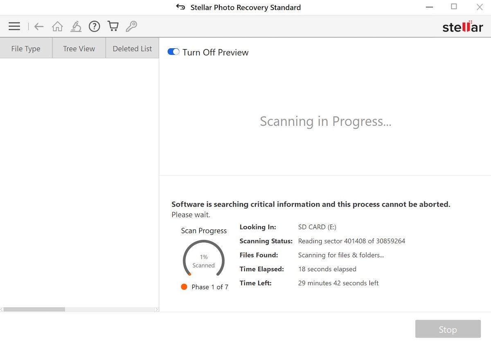Open the hamburger menu in the toolbar

point(14,27)
